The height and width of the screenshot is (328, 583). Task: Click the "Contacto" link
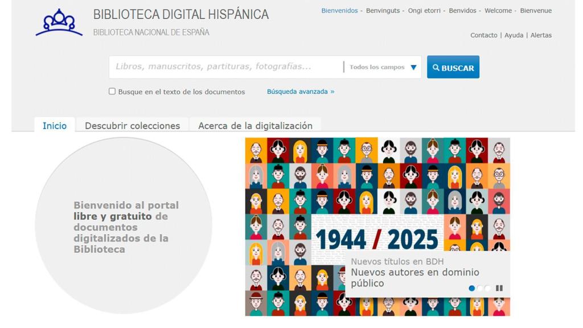pyautogui.click(x=483, y=35)
